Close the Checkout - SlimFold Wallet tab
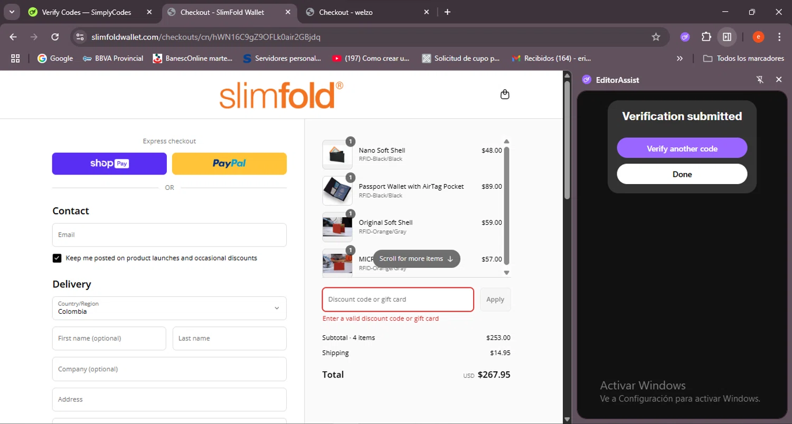Image resolution: width=792 pixels, height=424 pixels. 288,12
